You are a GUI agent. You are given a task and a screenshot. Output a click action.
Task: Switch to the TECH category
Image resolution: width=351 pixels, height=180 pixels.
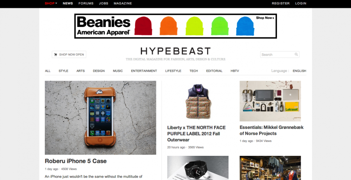(x=193, y=71)
